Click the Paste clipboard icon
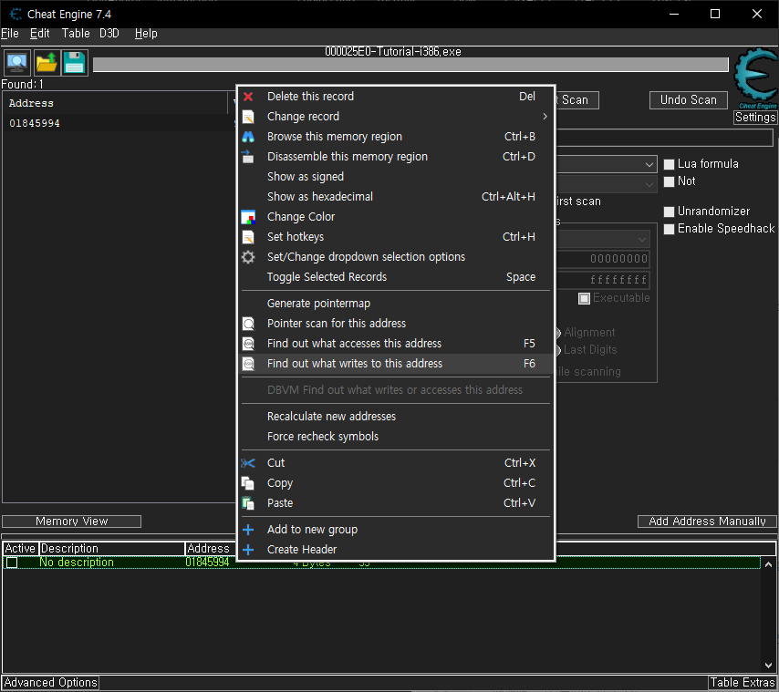The image size is (779, 692). 248,503
